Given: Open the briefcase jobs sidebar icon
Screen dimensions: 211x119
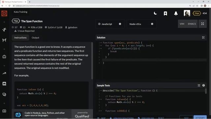Looking at the screenshot, I should pos(4,57).
